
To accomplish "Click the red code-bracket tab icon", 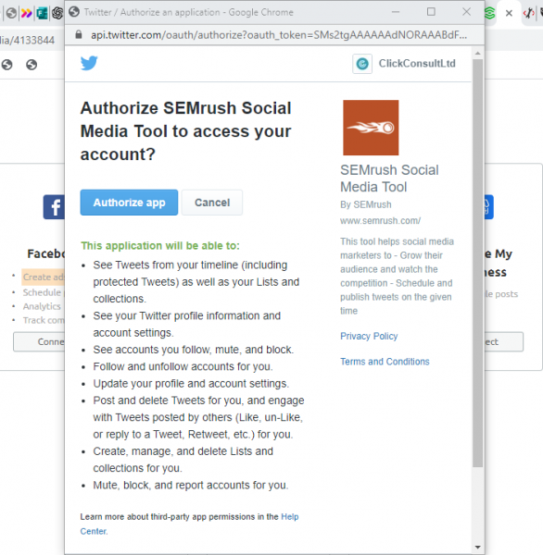I will point(529,14).
